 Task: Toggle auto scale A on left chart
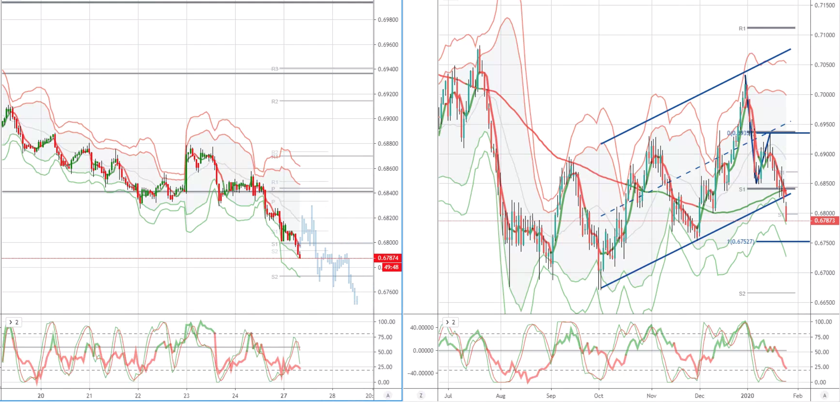point(388,395)
